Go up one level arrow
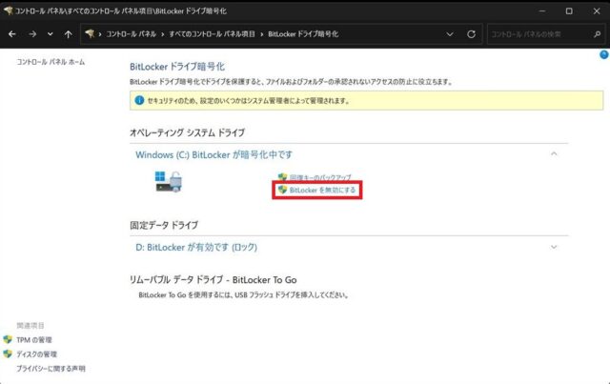610x384 pixels. point(68,34)
